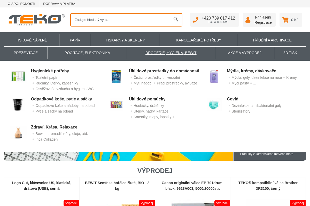Open the 0 Kč cart total

click(x=295, y=20)
